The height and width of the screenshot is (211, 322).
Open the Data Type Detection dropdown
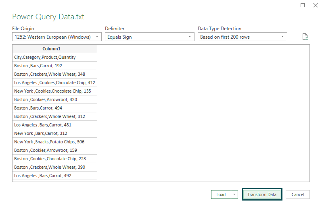pyautogui.click(x=243, y=37)
